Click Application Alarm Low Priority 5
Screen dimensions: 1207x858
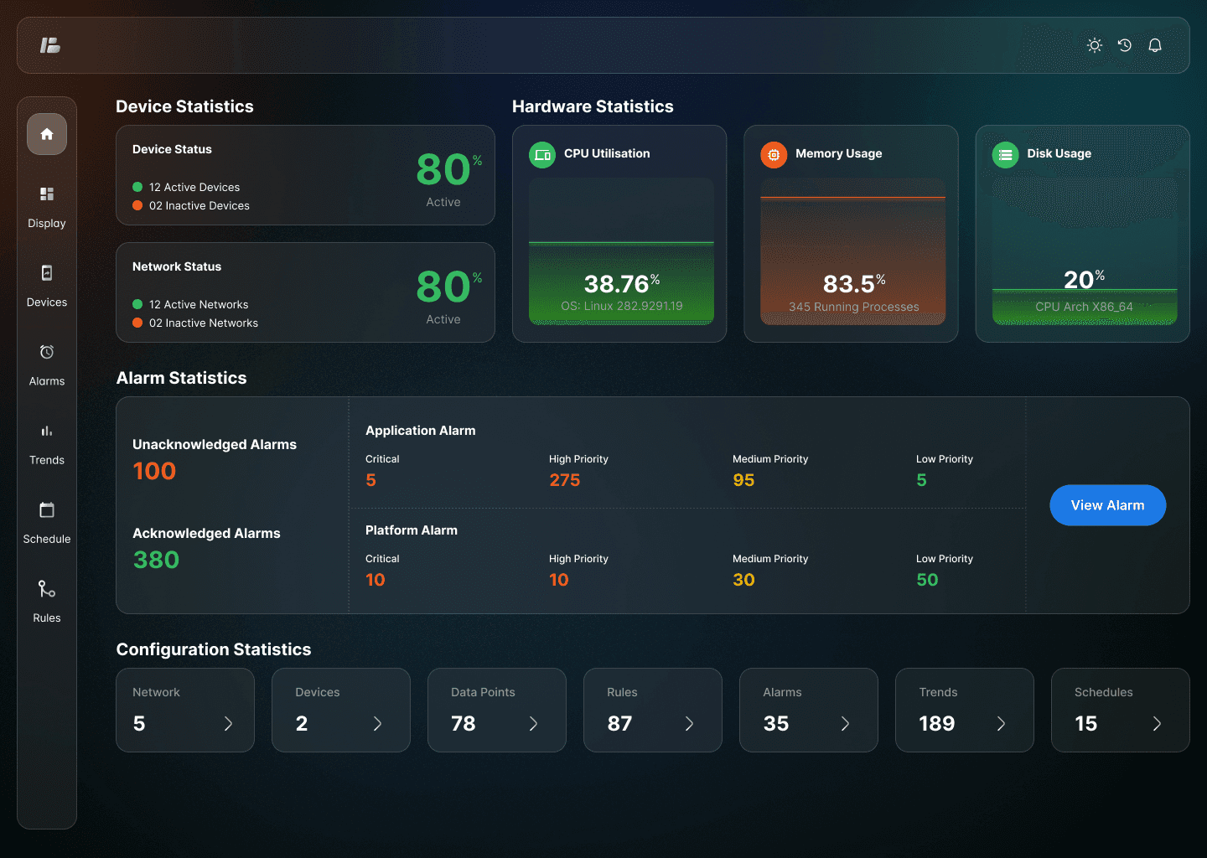pos(921,480)
